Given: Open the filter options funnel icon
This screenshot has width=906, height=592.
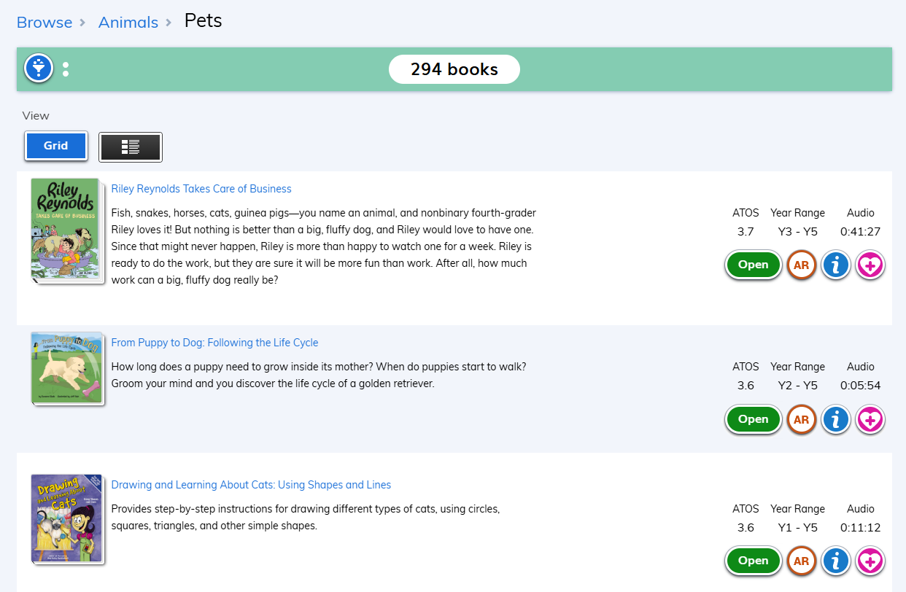Looking at the screenshot, I should click(x=38, y=68).
